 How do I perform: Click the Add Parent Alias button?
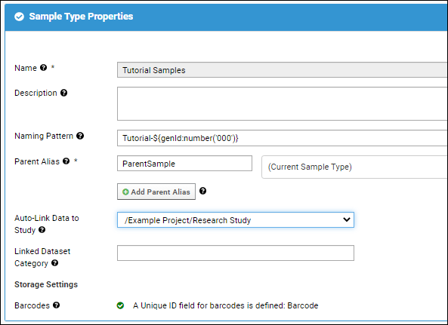click(156, 192)
